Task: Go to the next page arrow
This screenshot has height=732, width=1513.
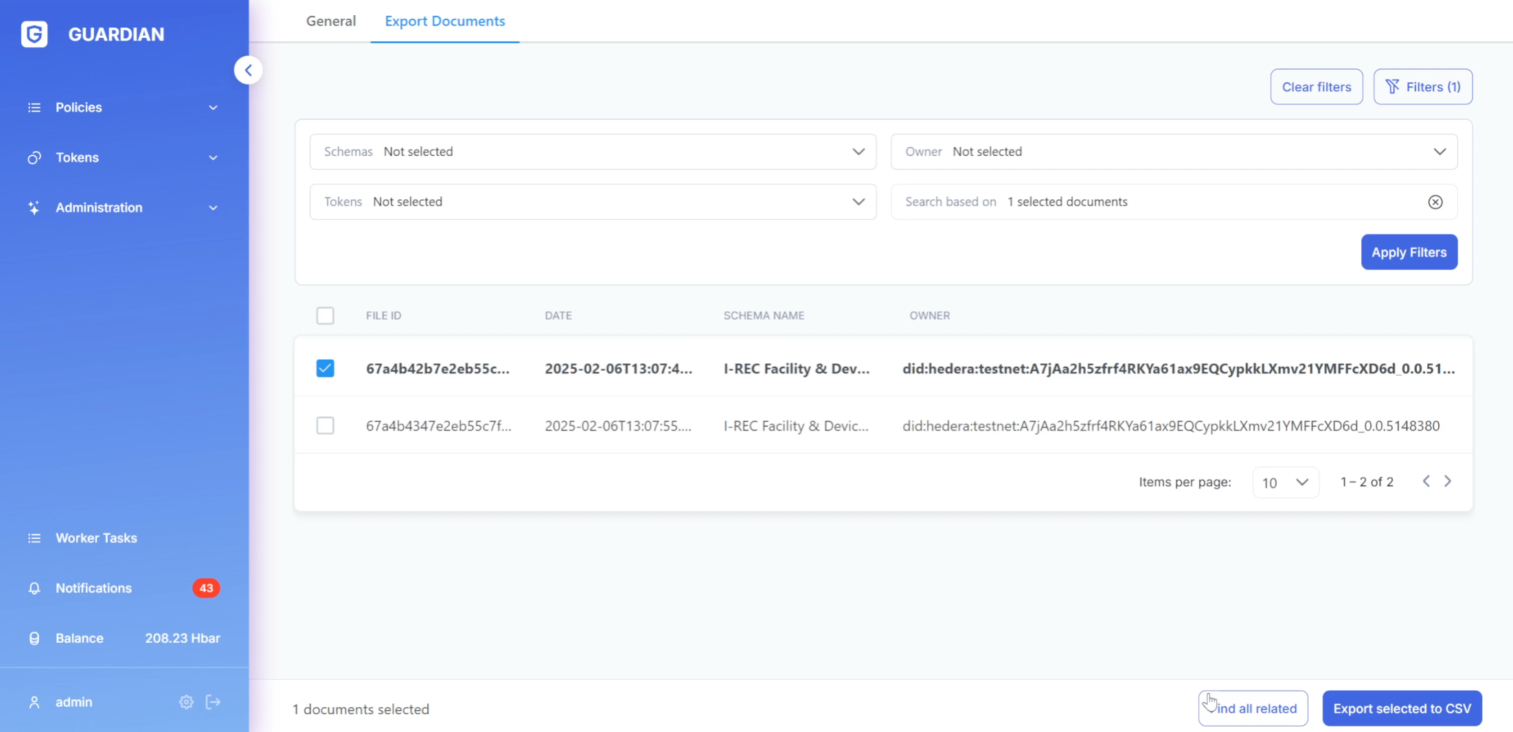Action: click(1448, 481)
